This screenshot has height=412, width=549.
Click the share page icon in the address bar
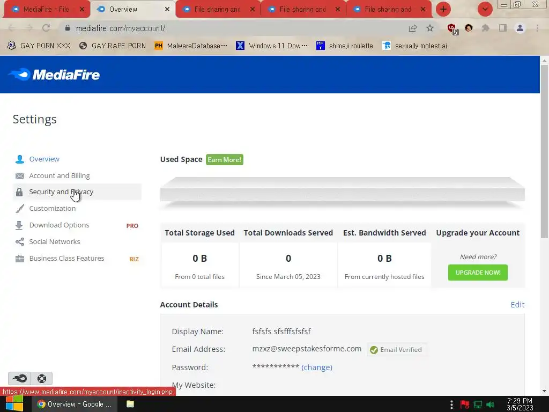pyautogui.click(x=413, y=28)
